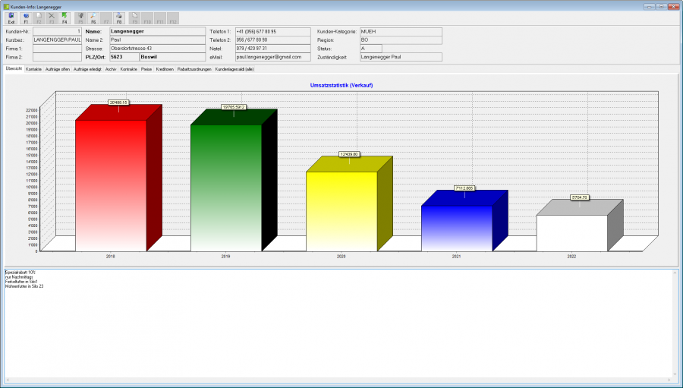Click the horizontal scrollbar under the notes
This screenshot has height=388, width=683.
pos(338,380)
